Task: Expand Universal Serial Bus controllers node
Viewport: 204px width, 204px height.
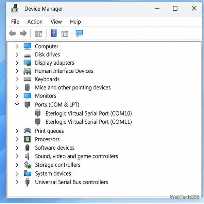Action: [17, 182]
